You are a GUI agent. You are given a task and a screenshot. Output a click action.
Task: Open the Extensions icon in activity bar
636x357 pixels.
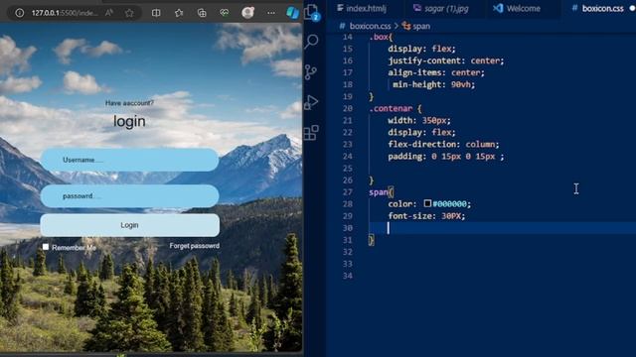pos(311,132)
